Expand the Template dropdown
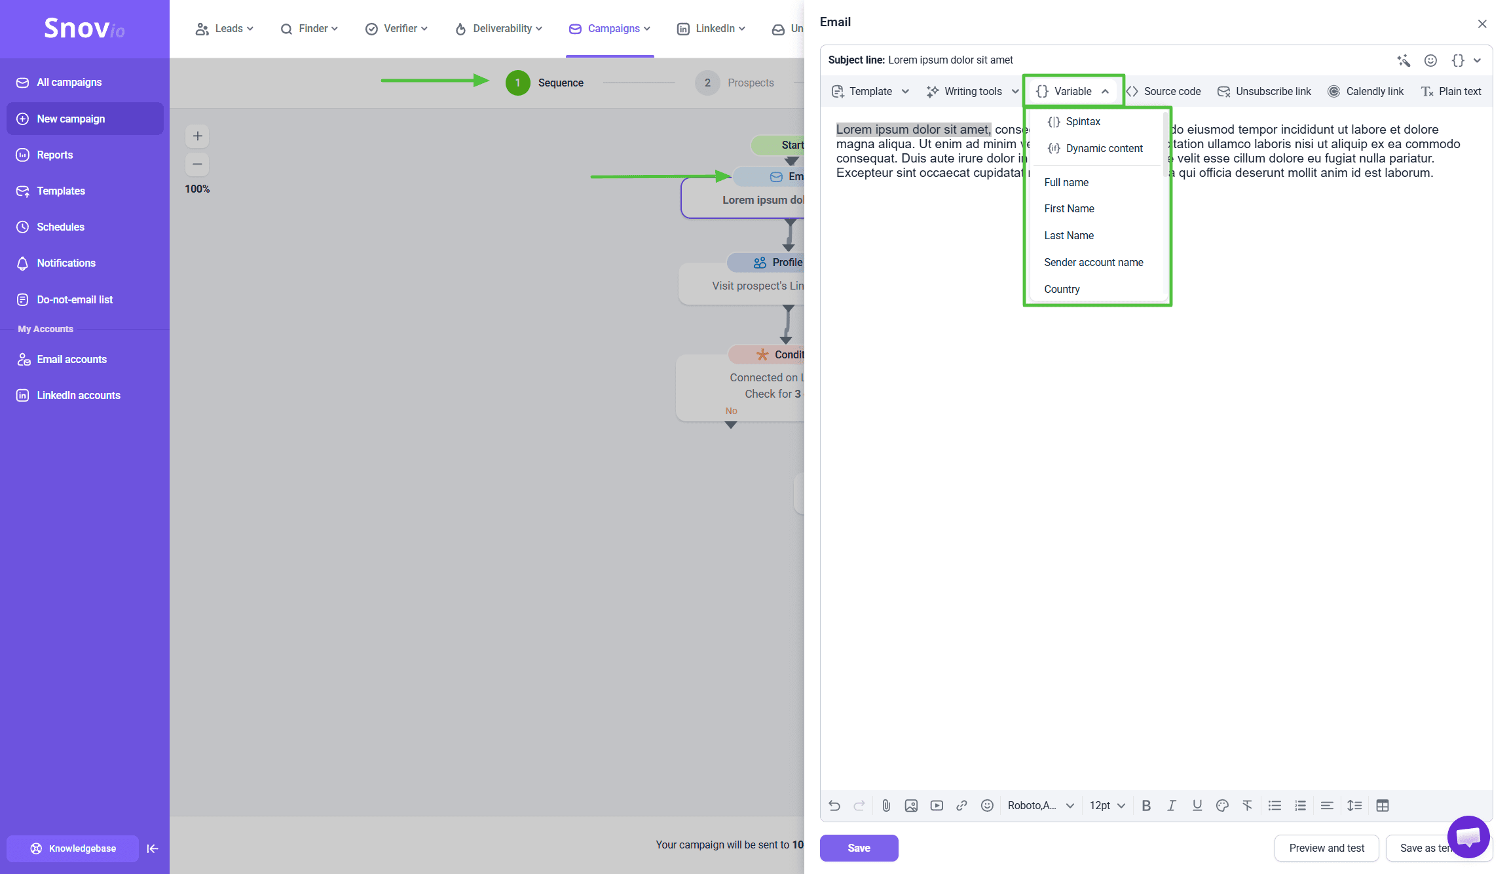Screen dimensions: 1509x874 871,91
